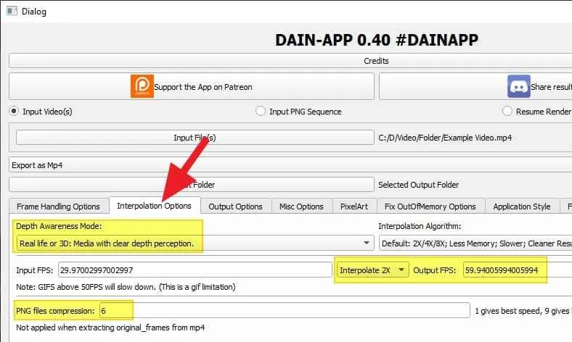572x342 pixels.
Task: Select the Input PNG Sequence radio button
Action: (x=260, y=111)
